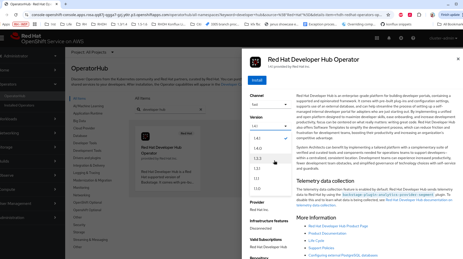
Task: Filter by AI/Machine Learning category
Action: (x=88, y=106)
